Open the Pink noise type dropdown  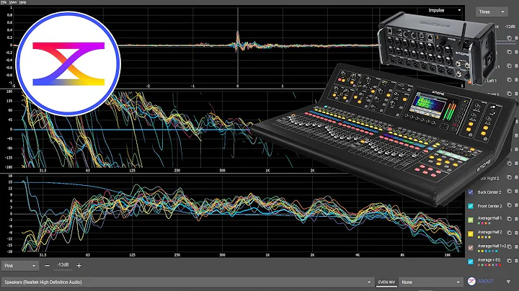pyautogui.click(x=20, y=266)
